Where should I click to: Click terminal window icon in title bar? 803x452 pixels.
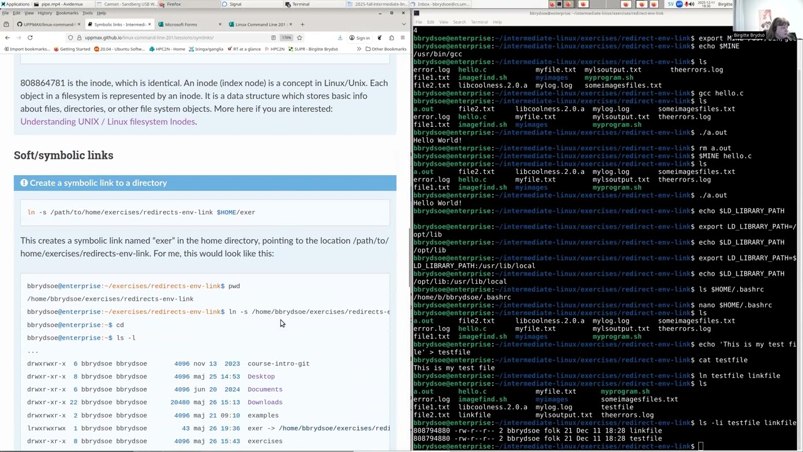click(416, 13)
